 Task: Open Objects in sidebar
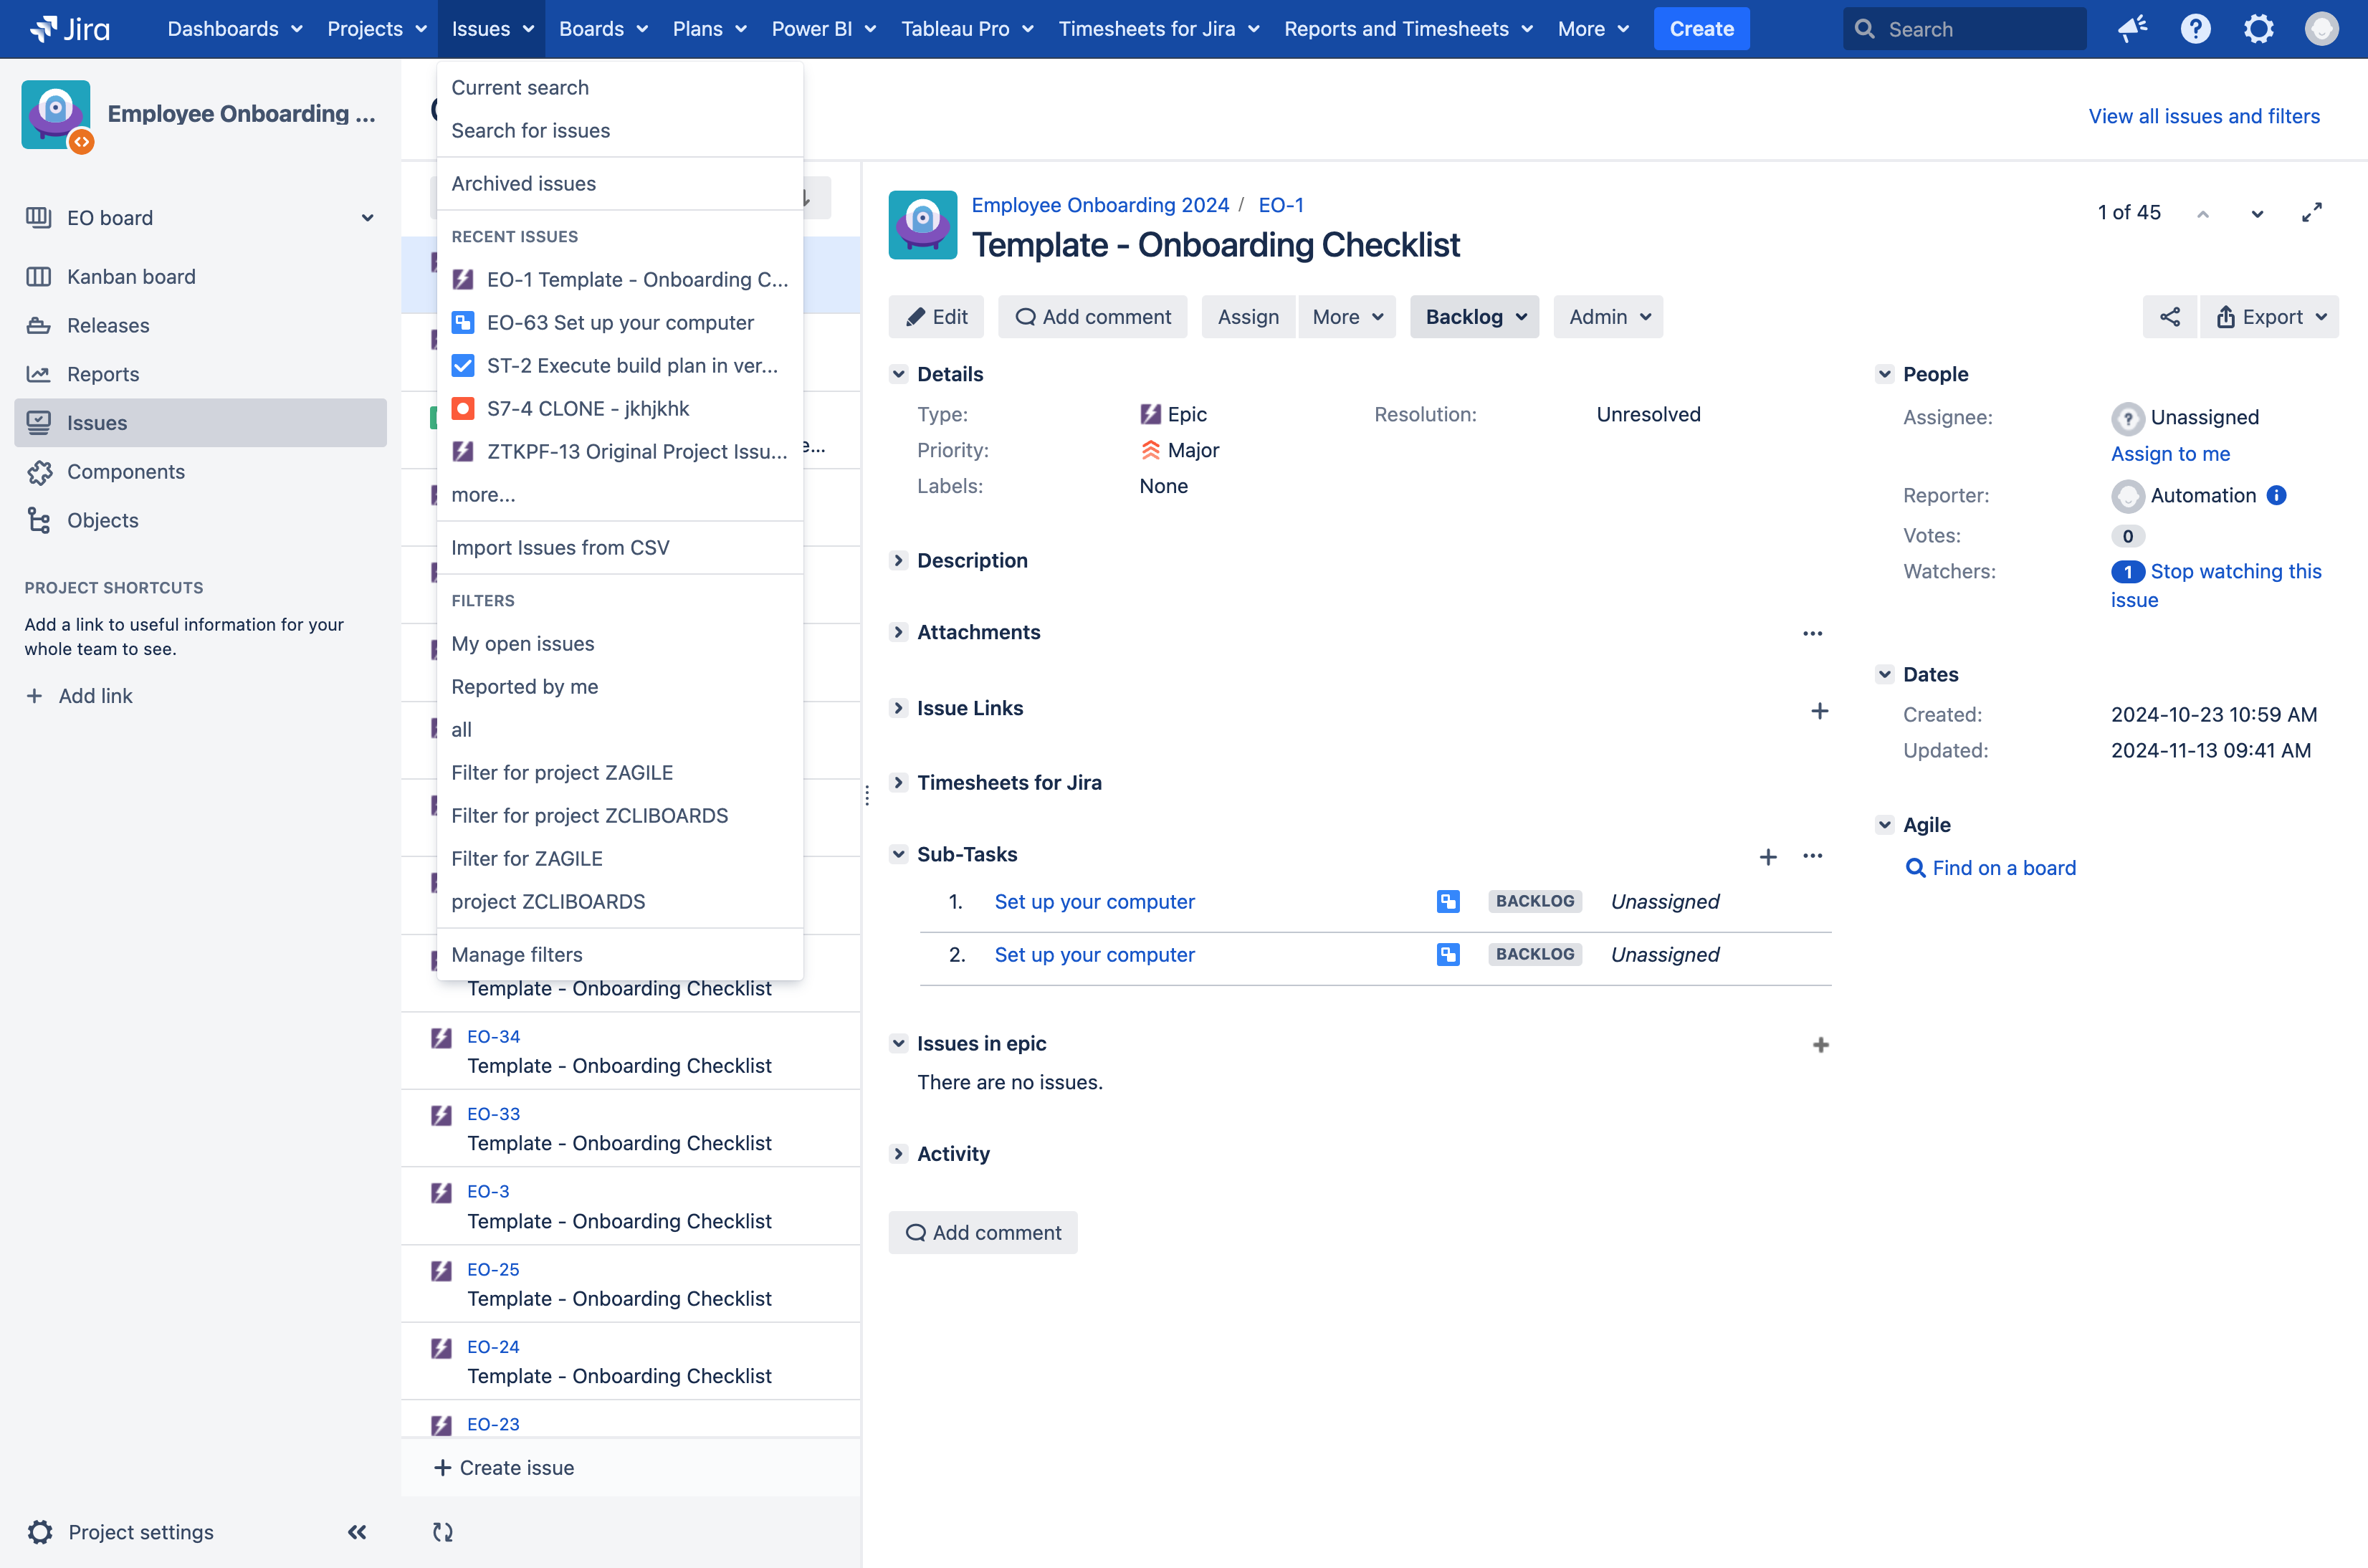(200, 520)
